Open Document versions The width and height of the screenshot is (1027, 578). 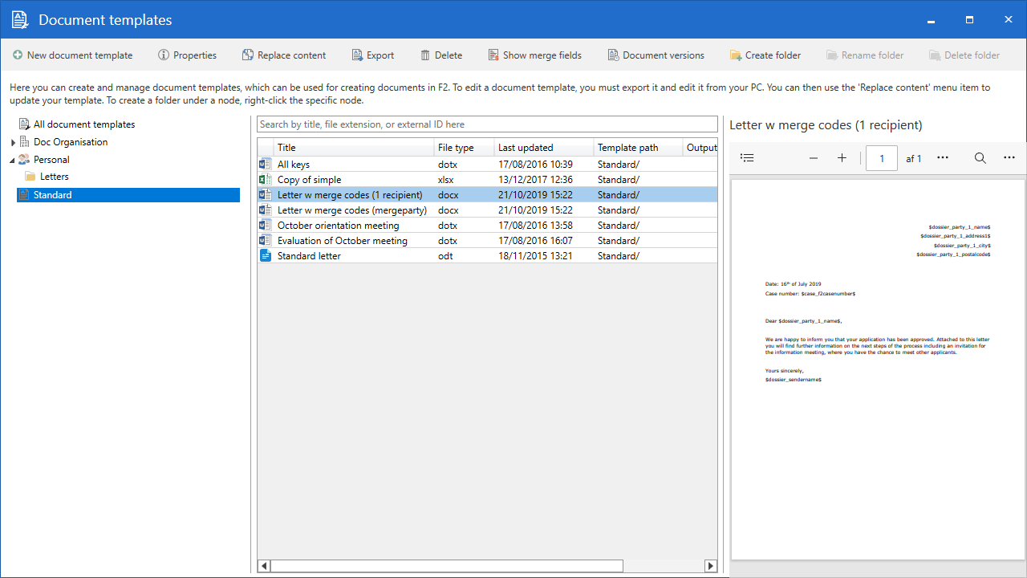coord(656,55)
